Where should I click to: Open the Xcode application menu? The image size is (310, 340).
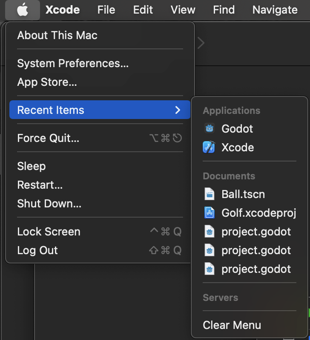pos(62,10)
